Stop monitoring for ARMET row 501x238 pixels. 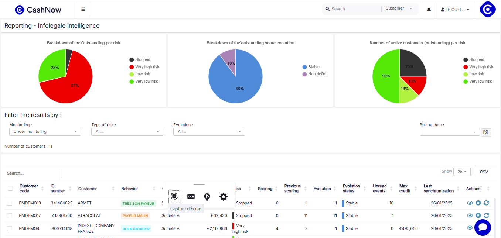[x=478, y=203]
